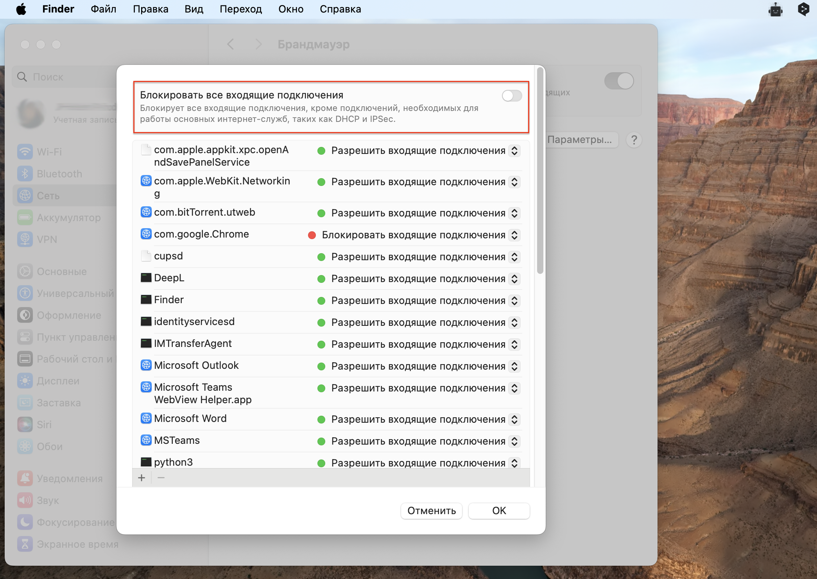Click the Microsoft Outlook icon

(x=146, y=365)
